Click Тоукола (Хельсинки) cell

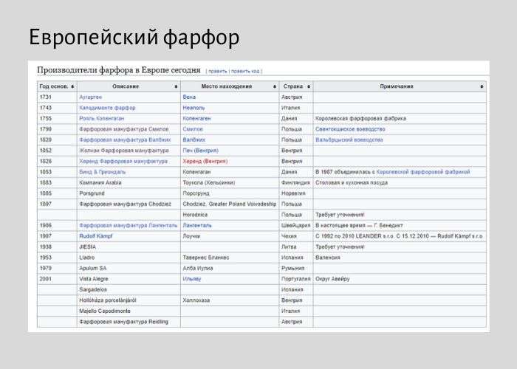[230, 182]
